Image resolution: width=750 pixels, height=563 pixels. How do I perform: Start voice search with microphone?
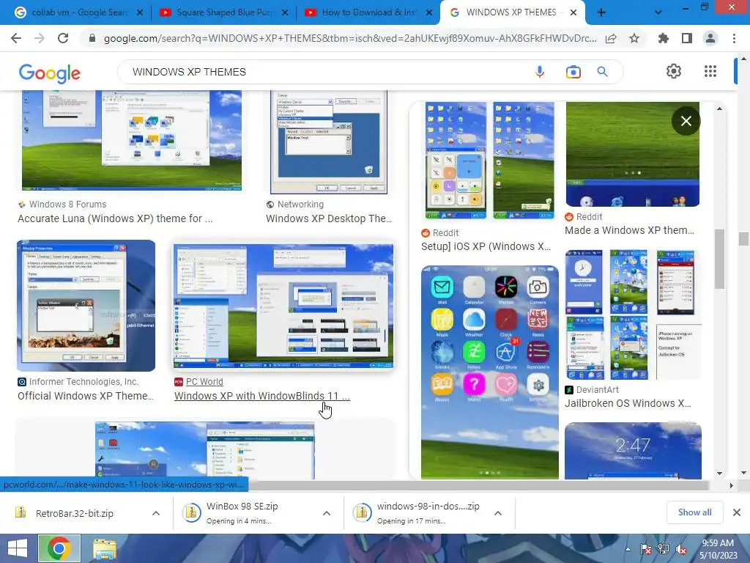tap(540, 72)
